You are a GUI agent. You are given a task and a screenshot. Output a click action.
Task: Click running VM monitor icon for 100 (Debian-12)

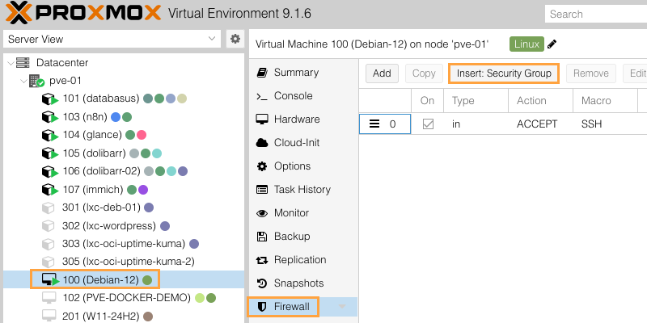(50, 280)
